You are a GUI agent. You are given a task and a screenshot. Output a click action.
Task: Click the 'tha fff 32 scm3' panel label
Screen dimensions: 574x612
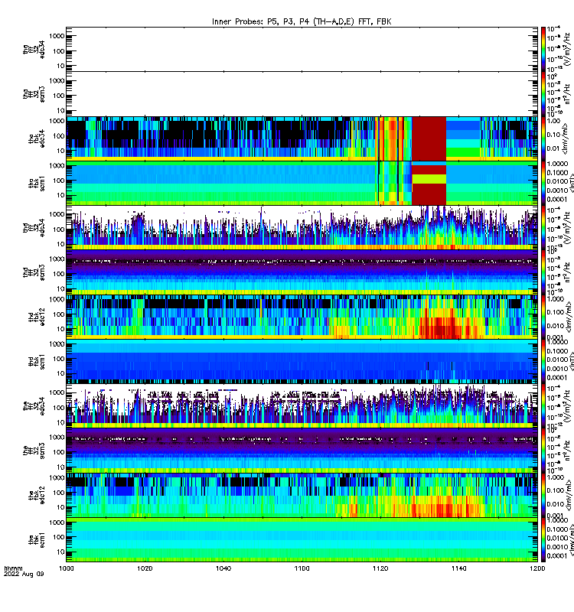coord(34,94)
